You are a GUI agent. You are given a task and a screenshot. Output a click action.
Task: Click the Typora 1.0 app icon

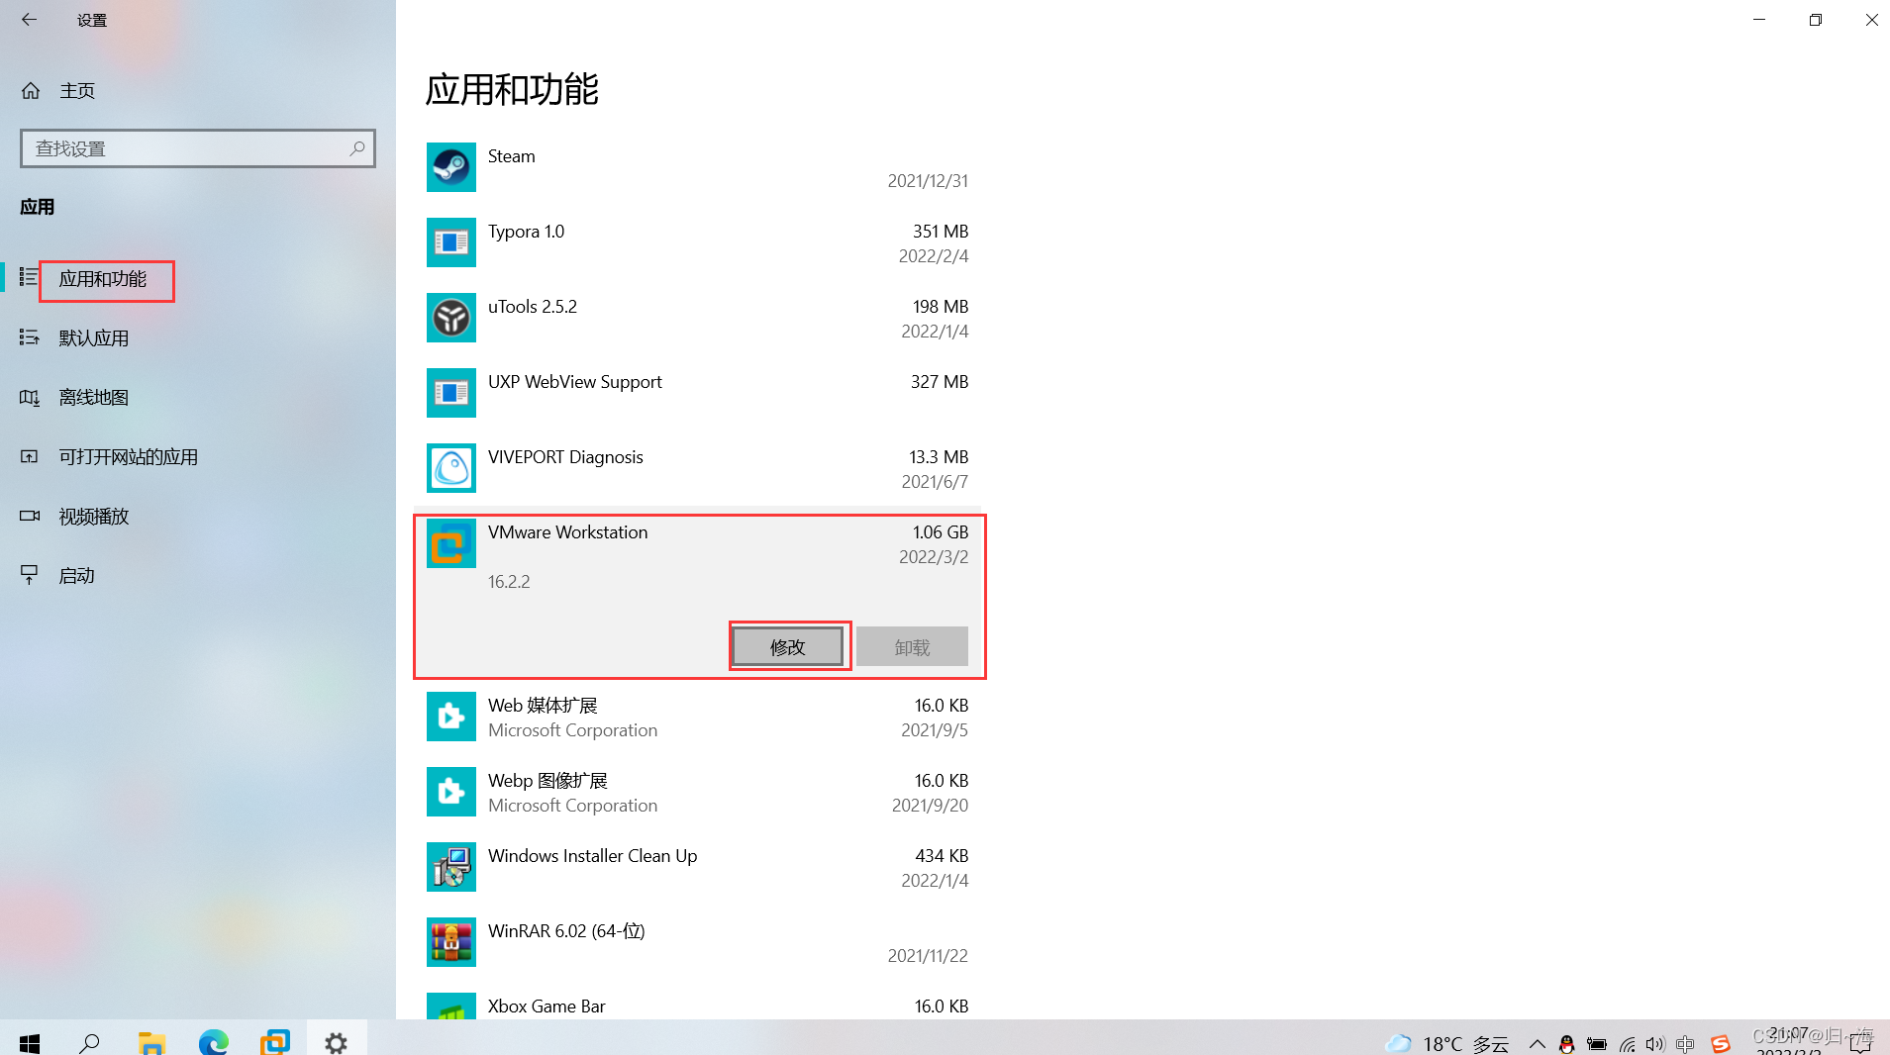click(x=451, y=242)
